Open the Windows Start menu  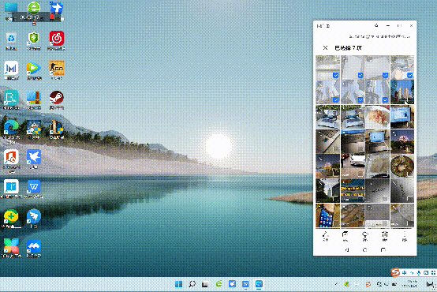coord(178,284)
